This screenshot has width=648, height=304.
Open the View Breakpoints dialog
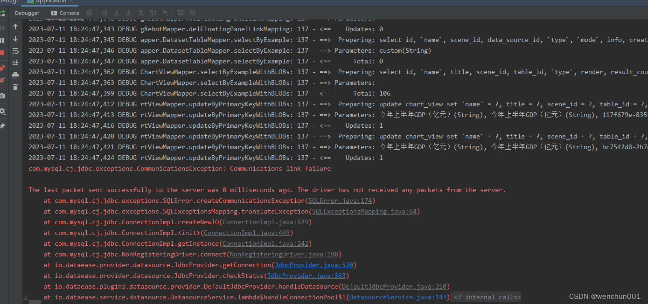pos(2,68)
